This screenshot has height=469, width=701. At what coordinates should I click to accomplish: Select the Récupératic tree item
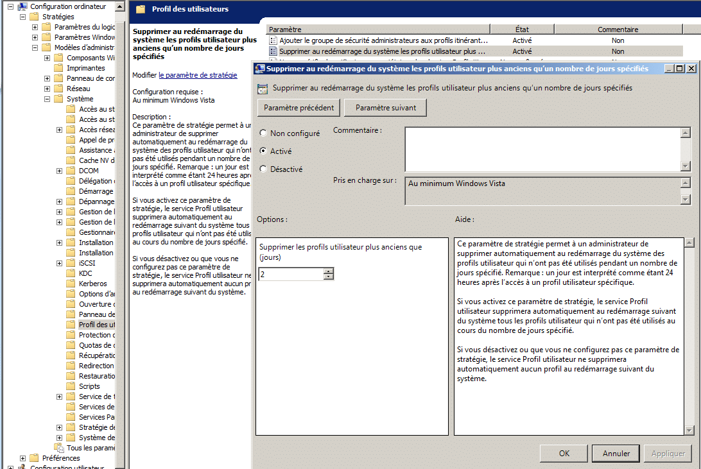click(x=97, y=355)
